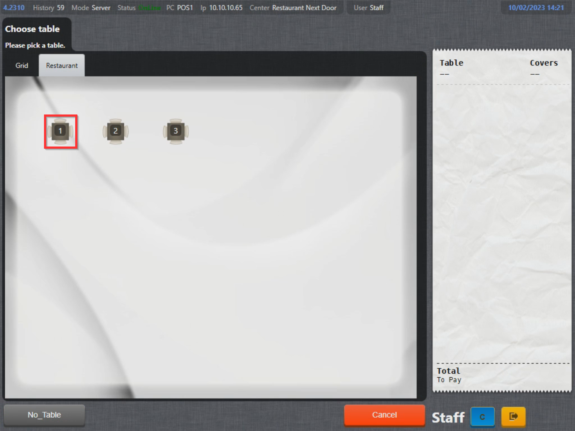Click the orange Cancel button
Screen dimensions: 575x431
[x=384, y=415]
